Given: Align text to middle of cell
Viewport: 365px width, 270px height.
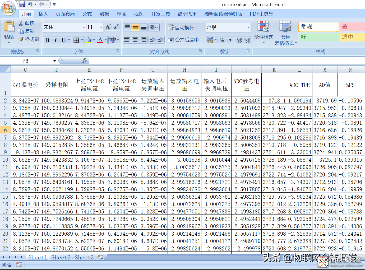Looking at the screenshot, I should pyautogui.click(x=136, y=27).
